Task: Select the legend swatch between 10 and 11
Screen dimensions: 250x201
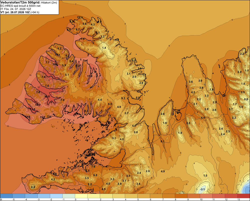Action: (x=206, y=196)
